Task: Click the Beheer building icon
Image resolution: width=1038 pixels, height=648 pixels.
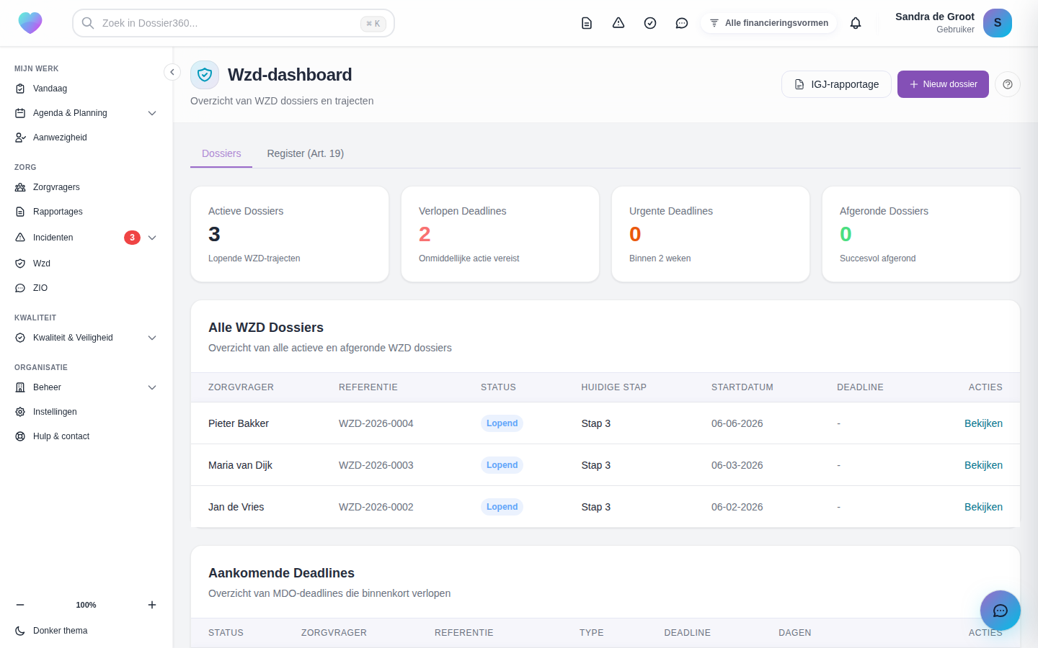Action: pyautogui.click(x=20, y=387)
